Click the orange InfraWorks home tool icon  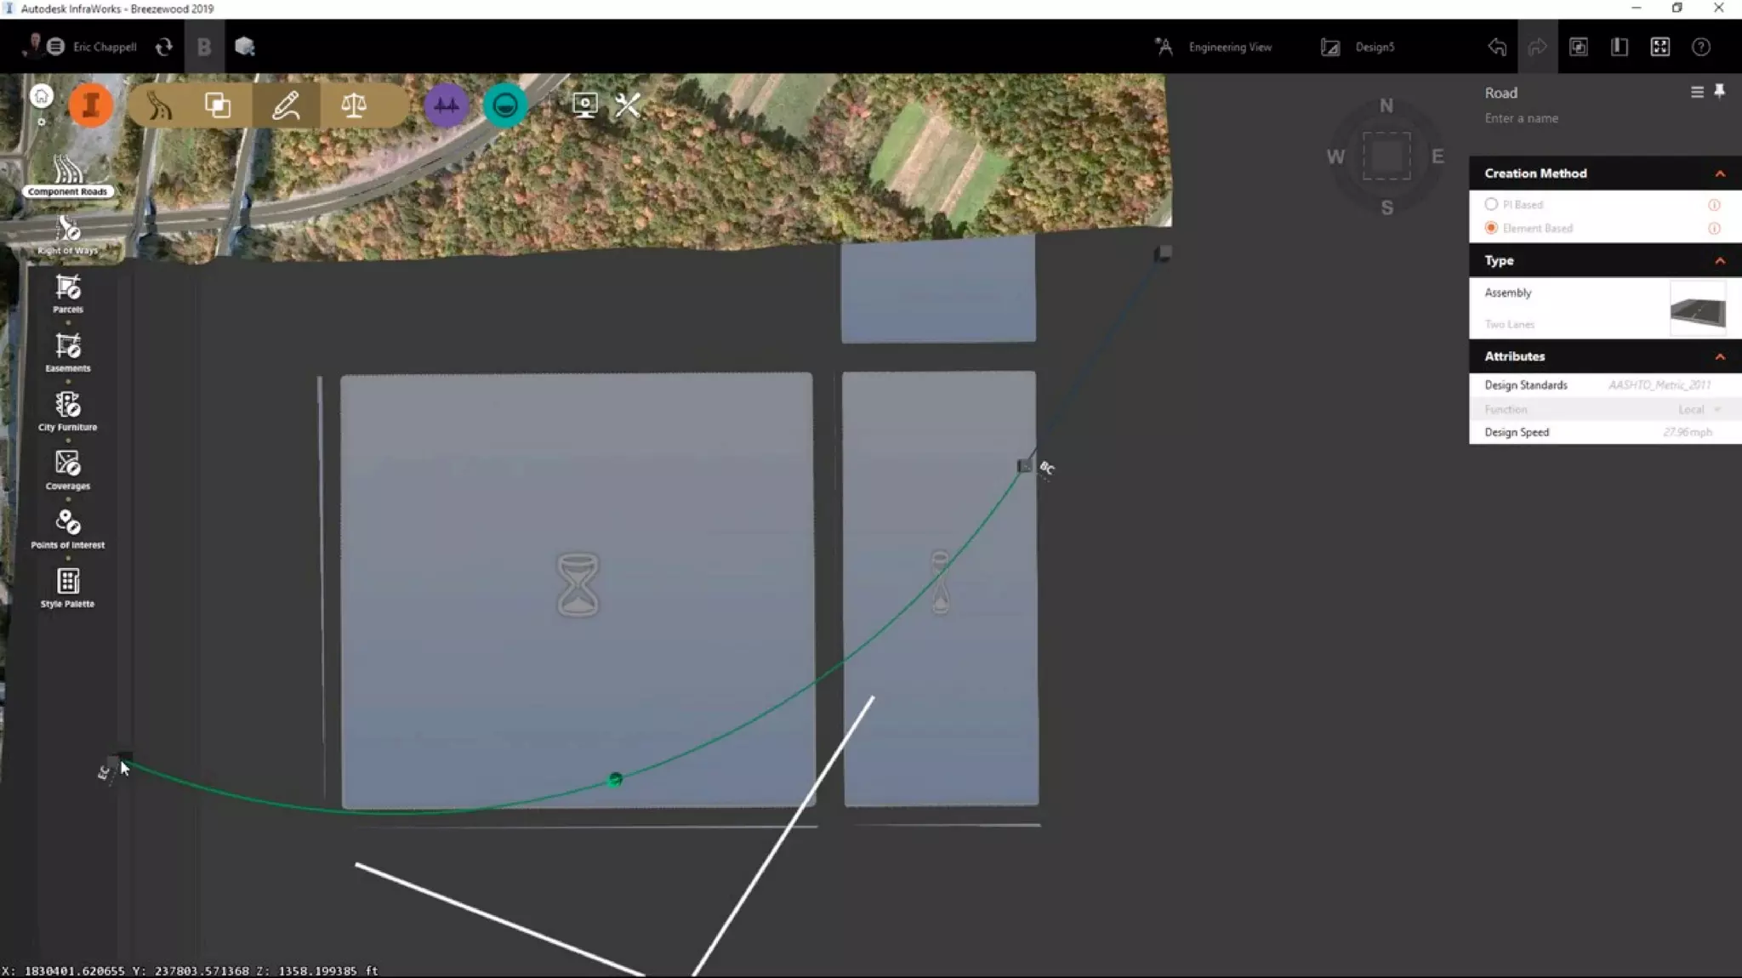point(90,105)
